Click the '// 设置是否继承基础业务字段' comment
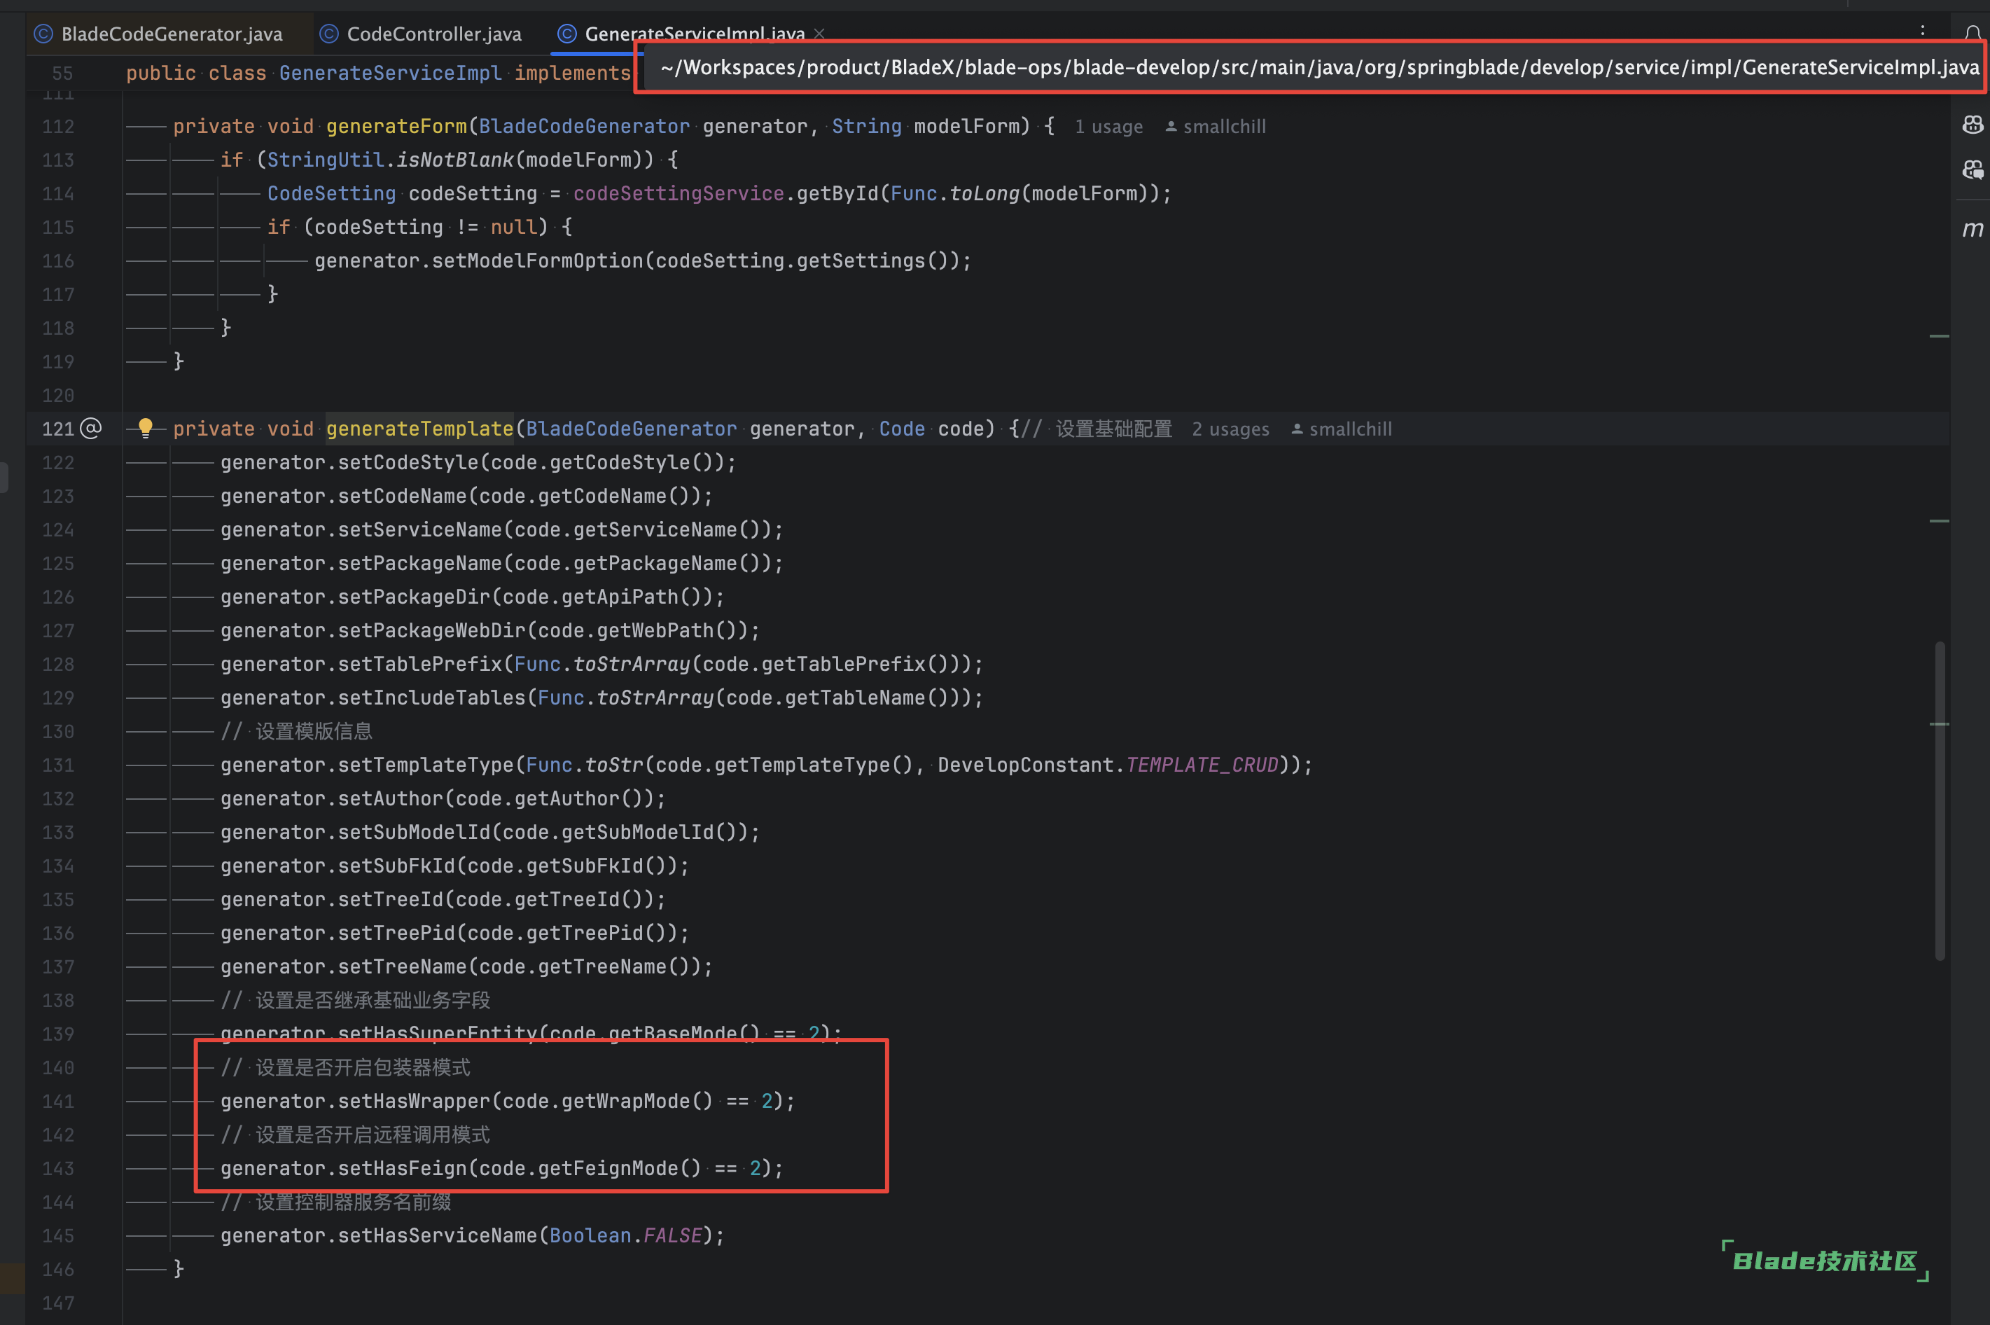This screenshot has width=1990, height=1325. click(356, 1001)
